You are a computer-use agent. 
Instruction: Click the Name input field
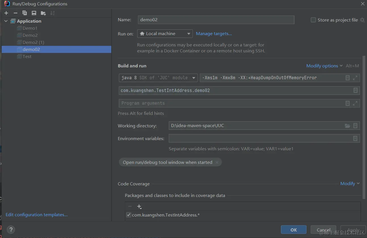tap(216, 20)
